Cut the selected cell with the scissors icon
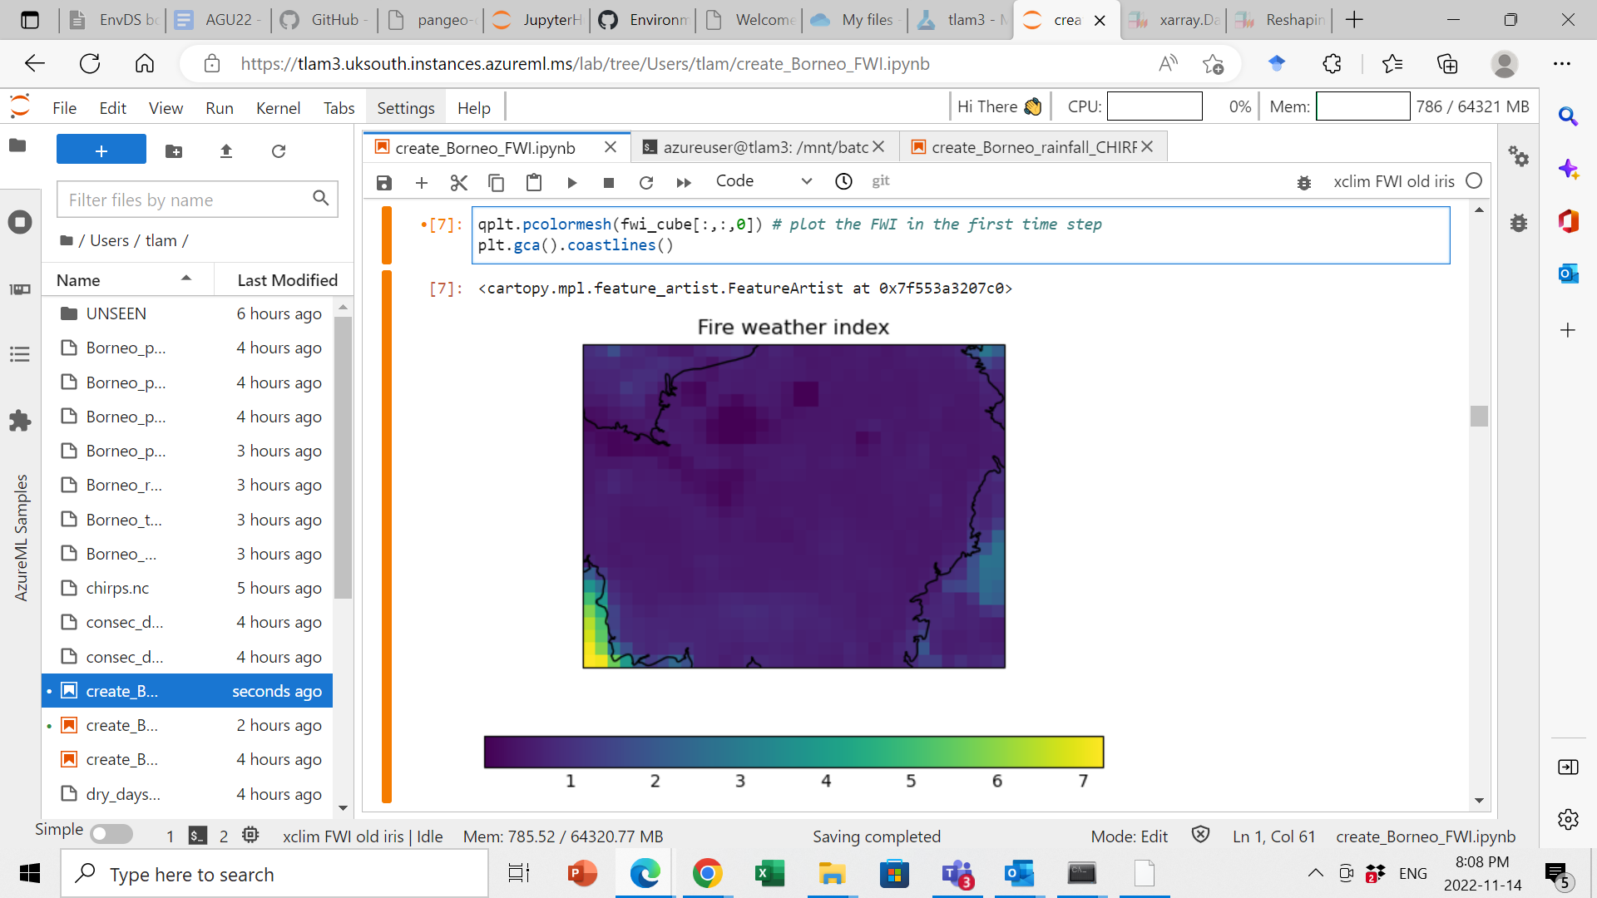This screenshot has height=898, width=1597. pos(458,182)
